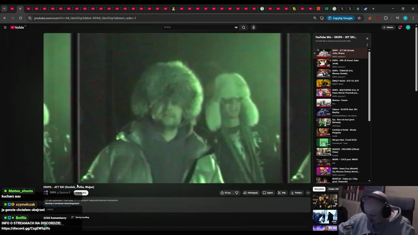Image resolution: width=418 pixels, height=235 pixels.
Task: Open recommended video with 3:40 duration
Action: 325,201
